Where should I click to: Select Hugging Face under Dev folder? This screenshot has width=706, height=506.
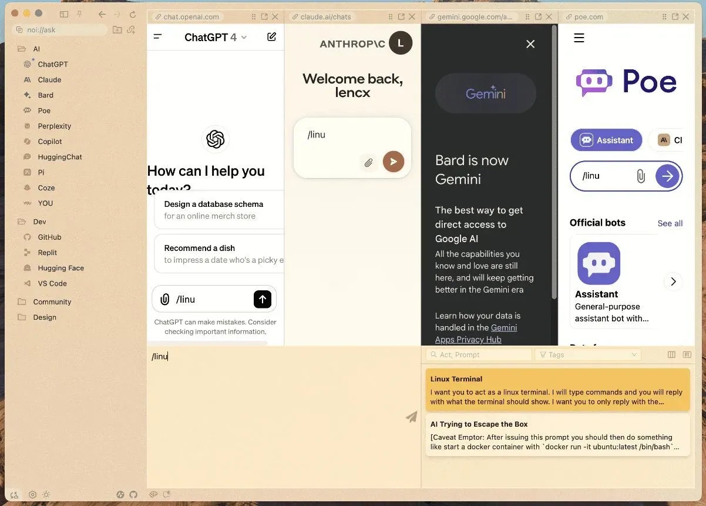point(60,268)
